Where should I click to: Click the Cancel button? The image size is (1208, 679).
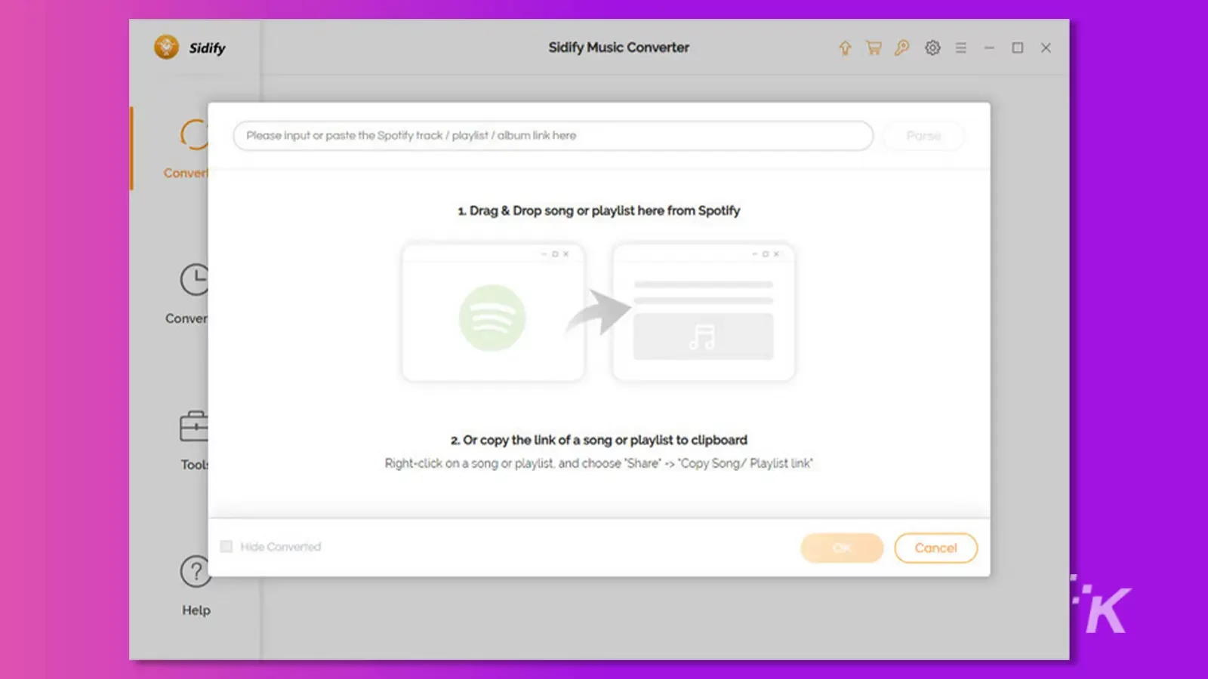[935, 548]
